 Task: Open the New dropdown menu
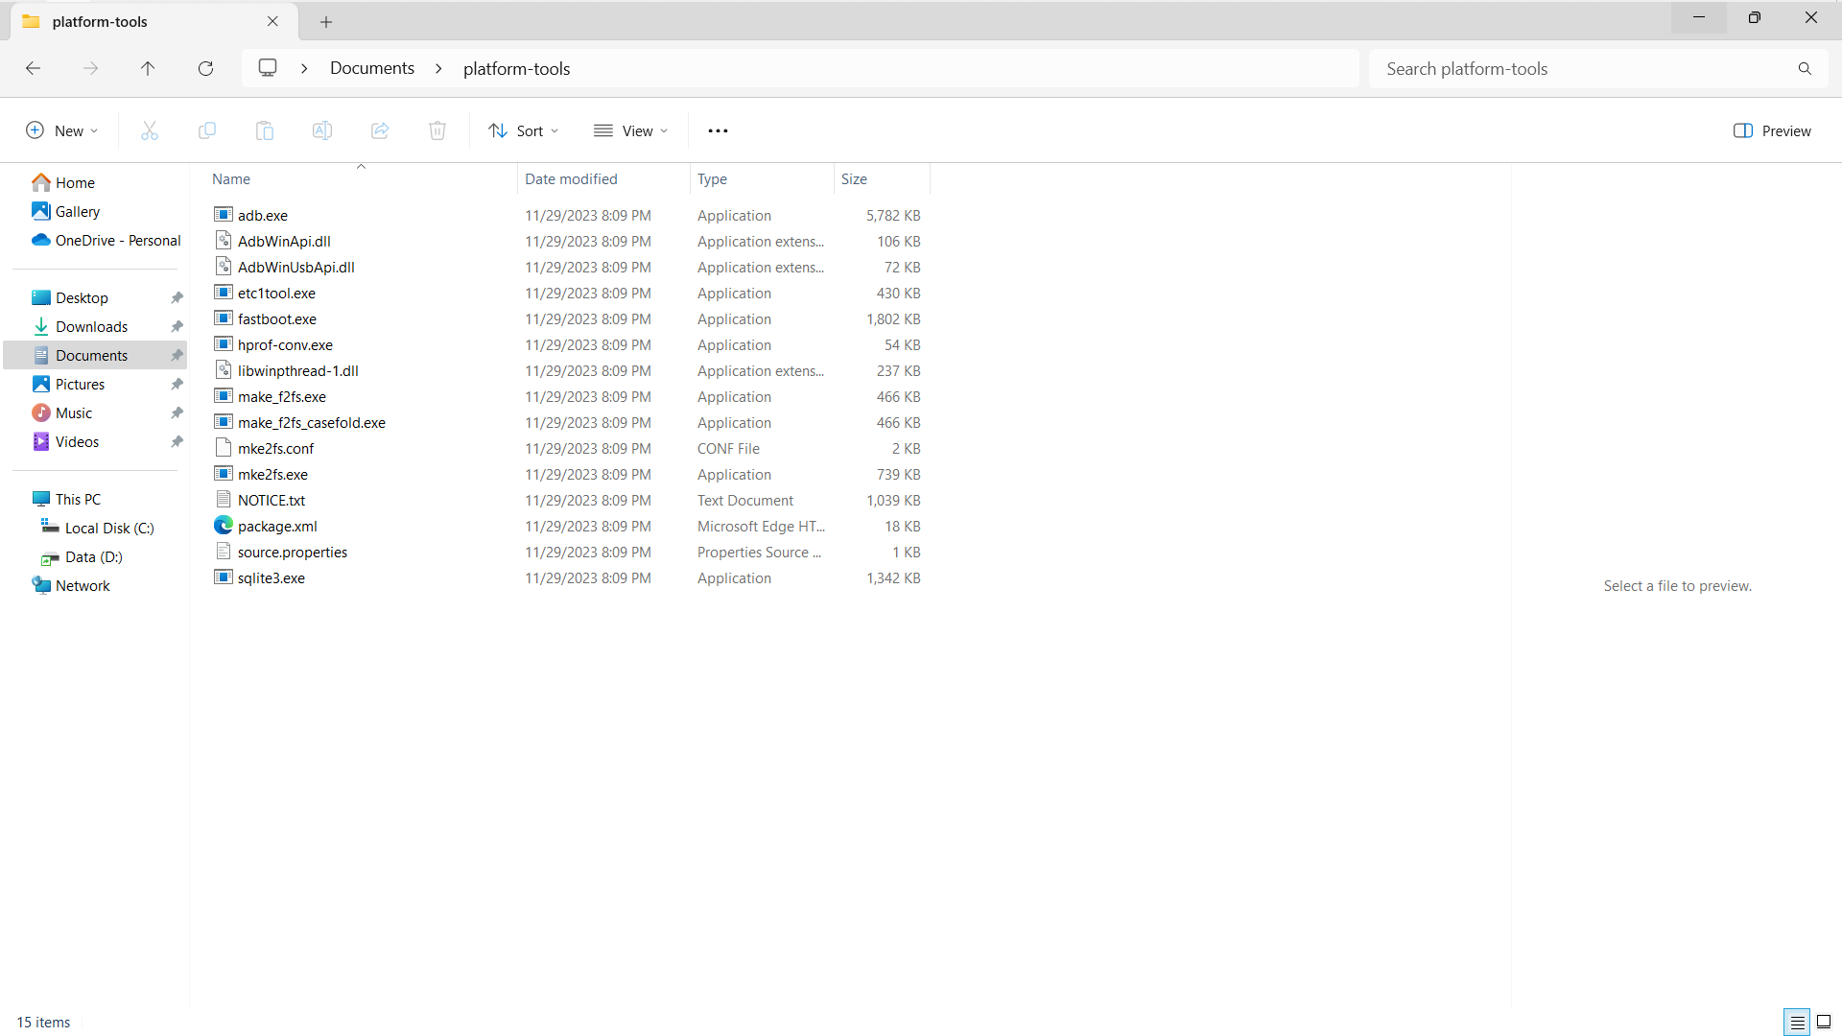click(x=62, y=130)
